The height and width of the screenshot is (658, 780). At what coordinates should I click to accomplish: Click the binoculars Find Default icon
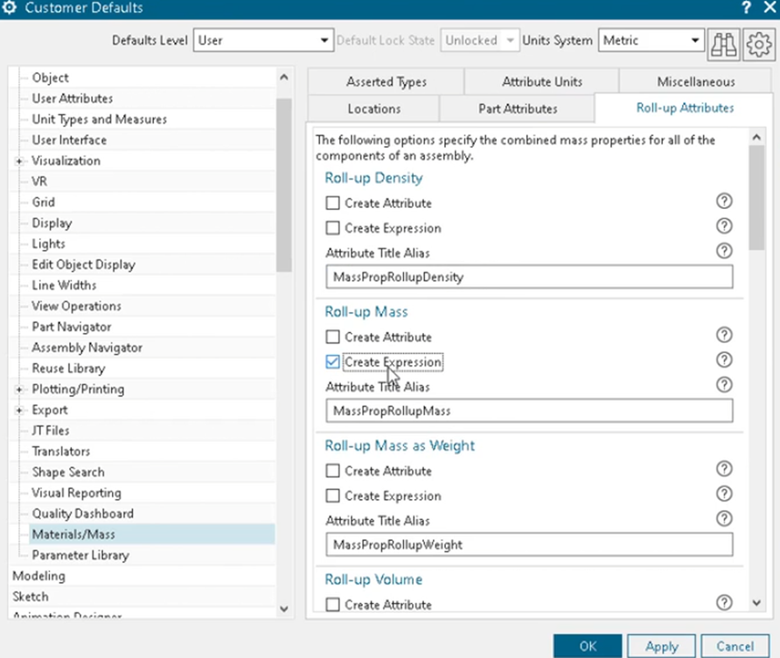[x=724, y=44]
